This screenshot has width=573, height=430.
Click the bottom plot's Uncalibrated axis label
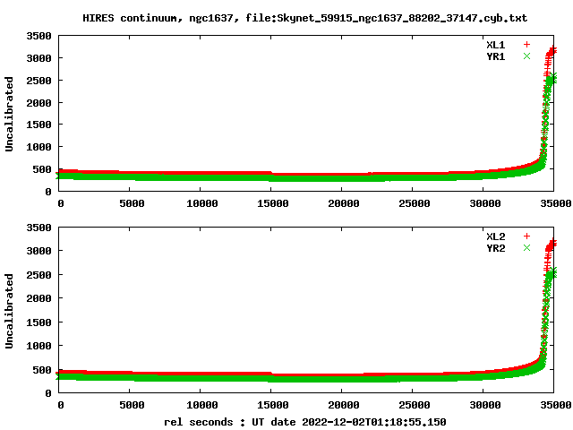tap(9, 311)
